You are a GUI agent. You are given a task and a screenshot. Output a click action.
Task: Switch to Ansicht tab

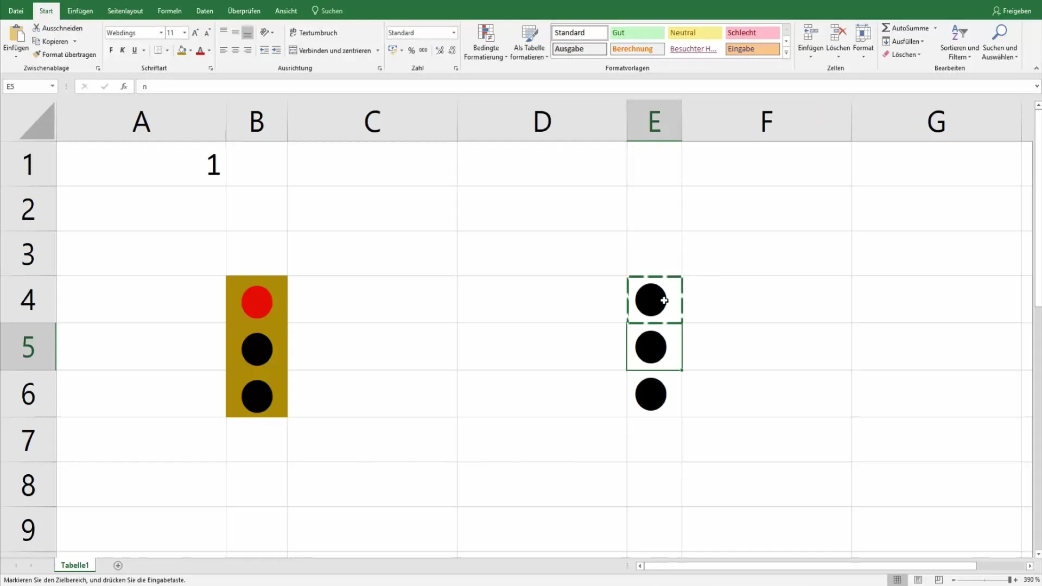coord(286,11)
